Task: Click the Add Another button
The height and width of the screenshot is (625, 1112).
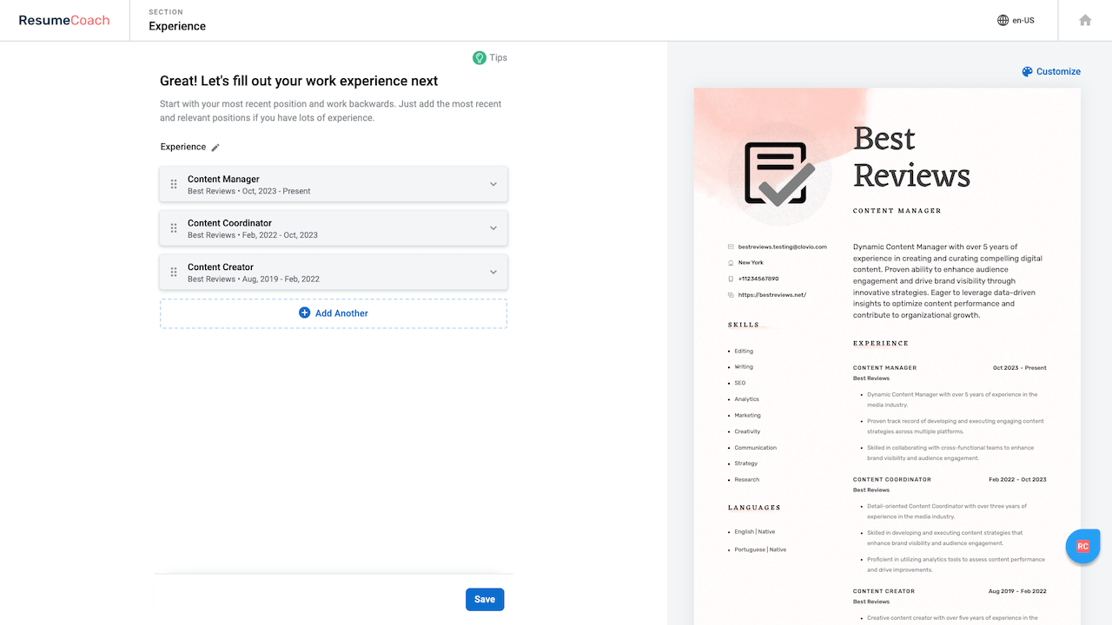Action: (333, 312)
